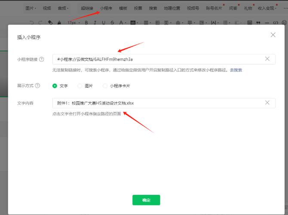The height and width of the screenshot is (215, 288).
Task: Insert a blockquote with the quote-marks icon
Action: [258, 23]
